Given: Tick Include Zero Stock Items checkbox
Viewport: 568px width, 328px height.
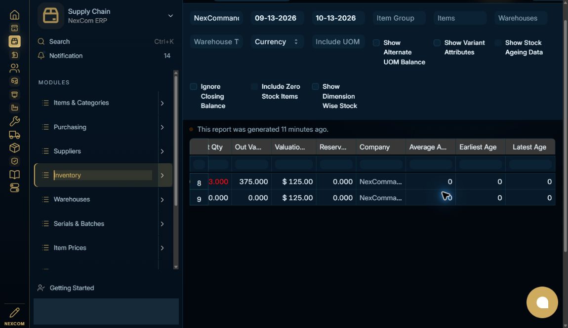Looking at the screenshot, I should click(254, 86).
